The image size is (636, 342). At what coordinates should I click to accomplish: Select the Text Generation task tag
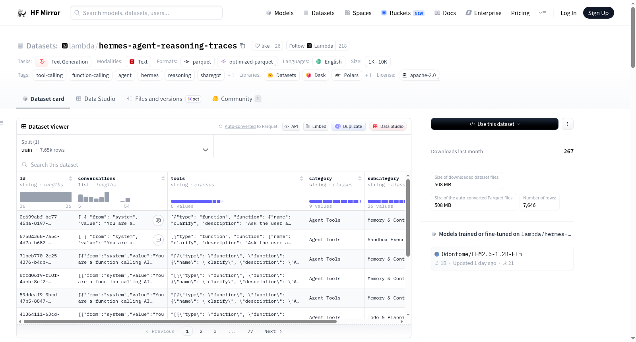[x=63, y=62]
